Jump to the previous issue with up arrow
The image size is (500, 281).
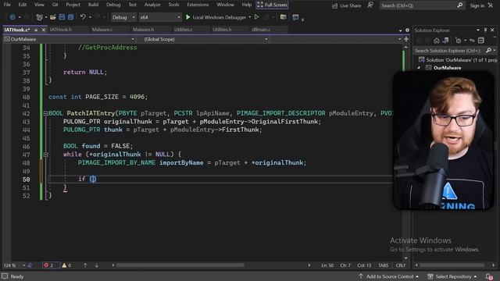[x=85, y=265]
